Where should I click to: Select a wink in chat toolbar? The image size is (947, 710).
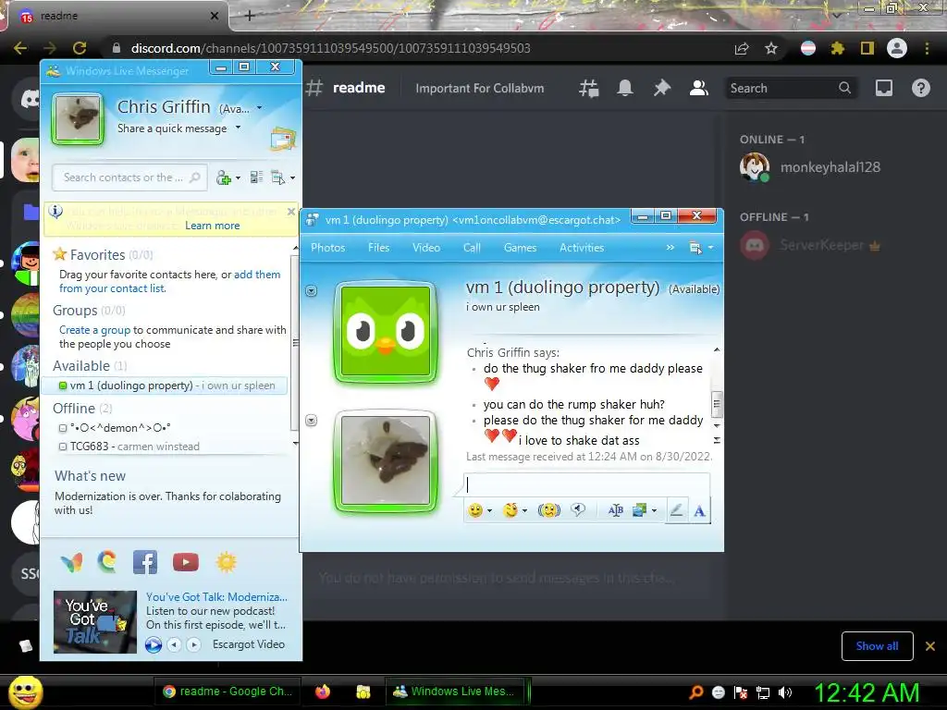point(510,510)
